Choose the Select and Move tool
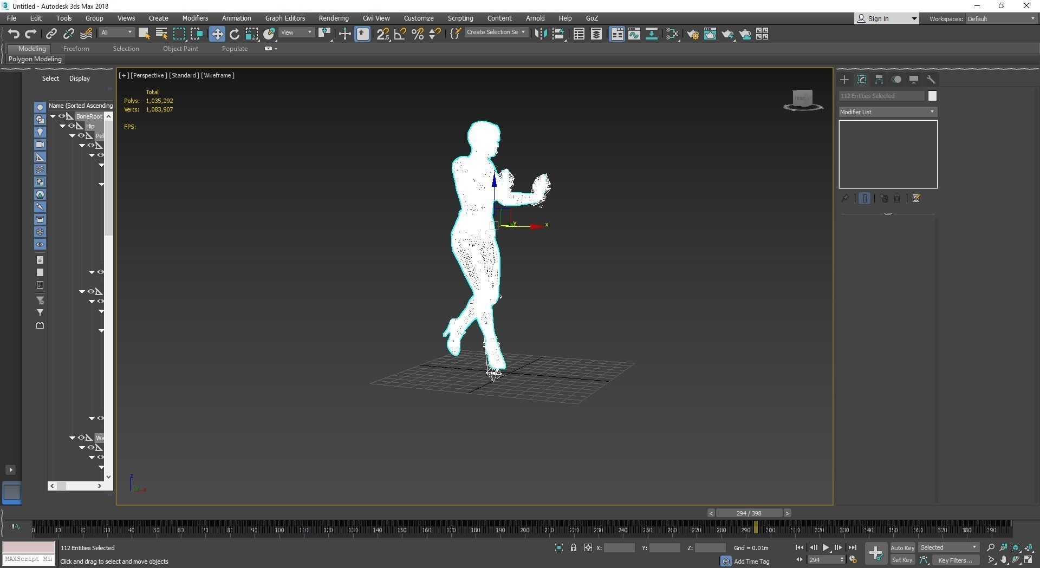1040x568 pixels. coord(217,34)
